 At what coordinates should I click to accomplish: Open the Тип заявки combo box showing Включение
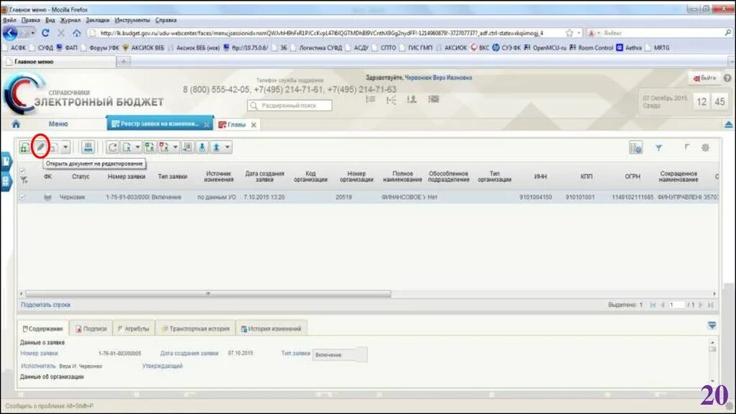pos(340,355)
